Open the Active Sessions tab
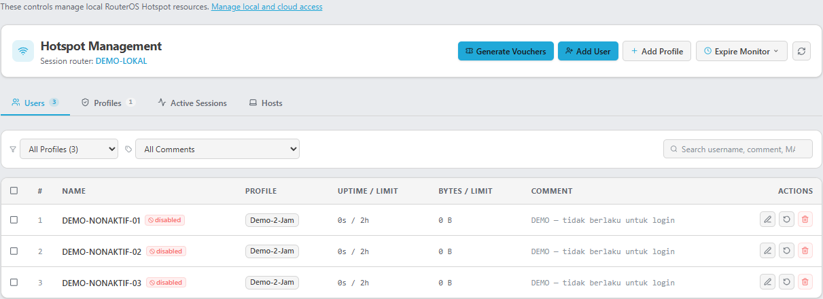This screenshot has width=823, height=299. tap(192, 103)
